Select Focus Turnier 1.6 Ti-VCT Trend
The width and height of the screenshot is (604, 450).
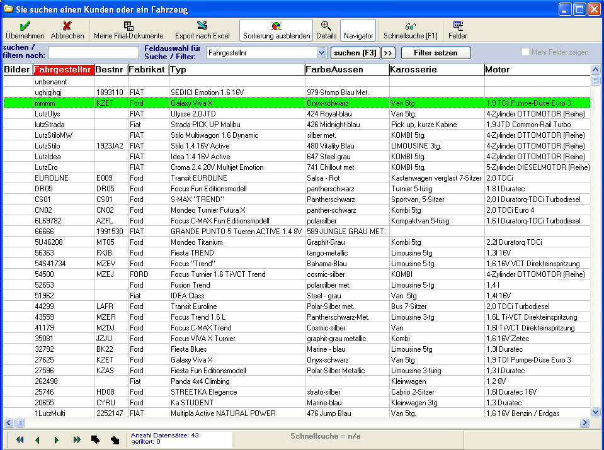pos(297,274)
